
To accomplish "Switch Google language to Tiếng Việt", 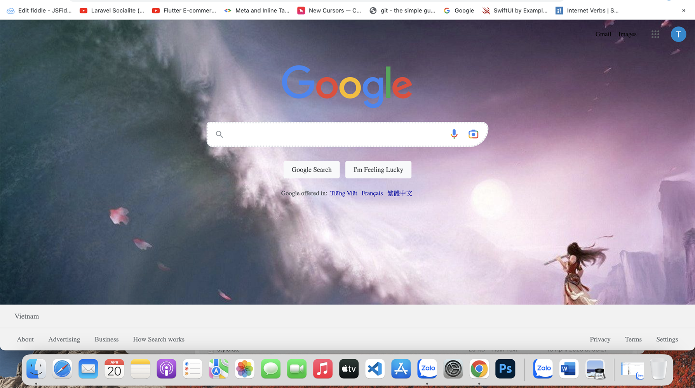I will [343, 193].
